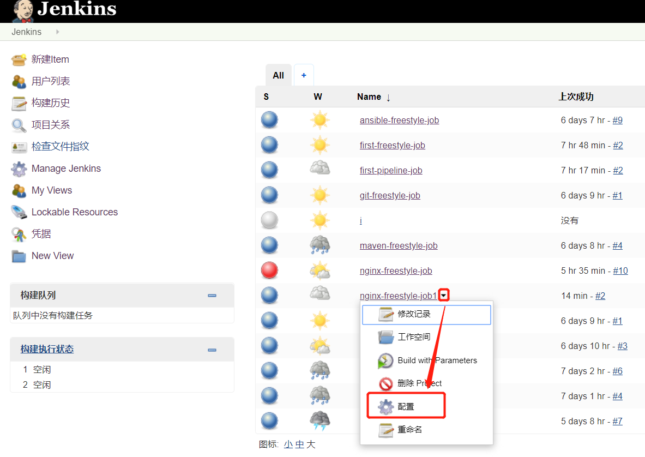Click the 构建历史 notepad icon
Image resolution: width=645 pixels, height=457 pixels.
tap(19, 103)
